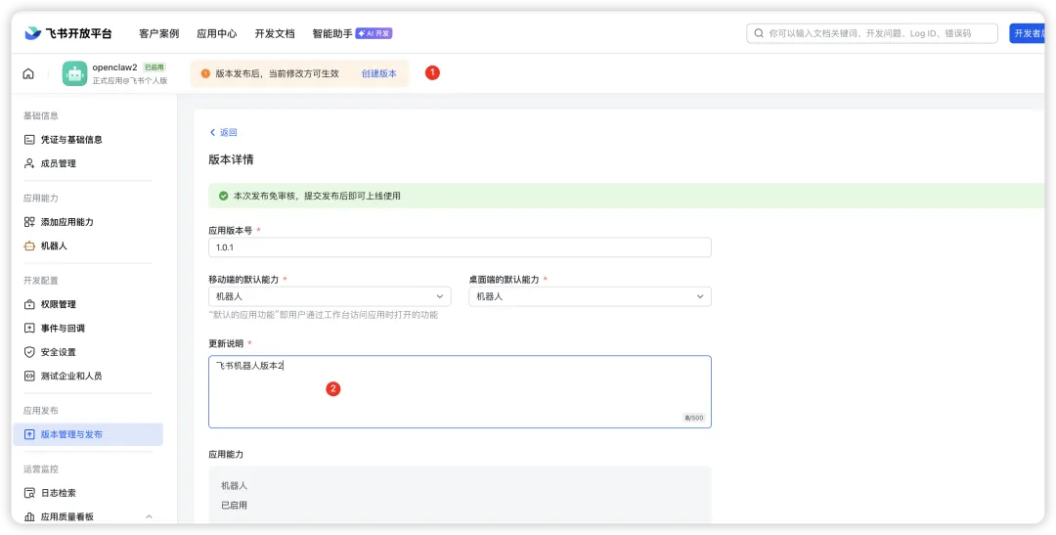
Task: Click the green check icon in notice
Action: coord(224,196)
